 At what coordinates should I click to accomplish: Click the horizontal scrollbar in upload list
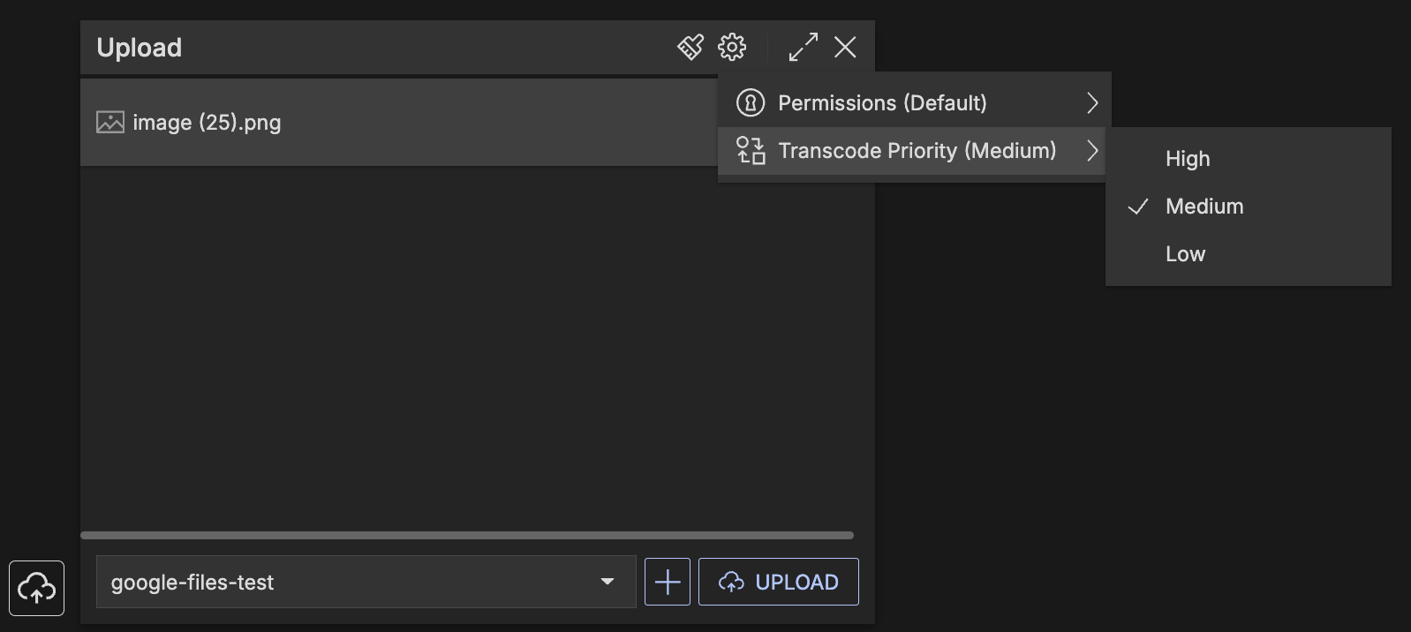466,535
